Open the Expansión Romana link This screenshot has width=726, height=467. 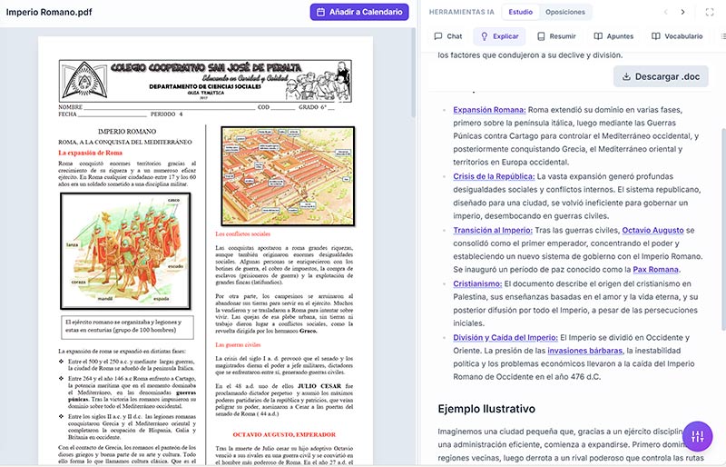coord(489,110)
